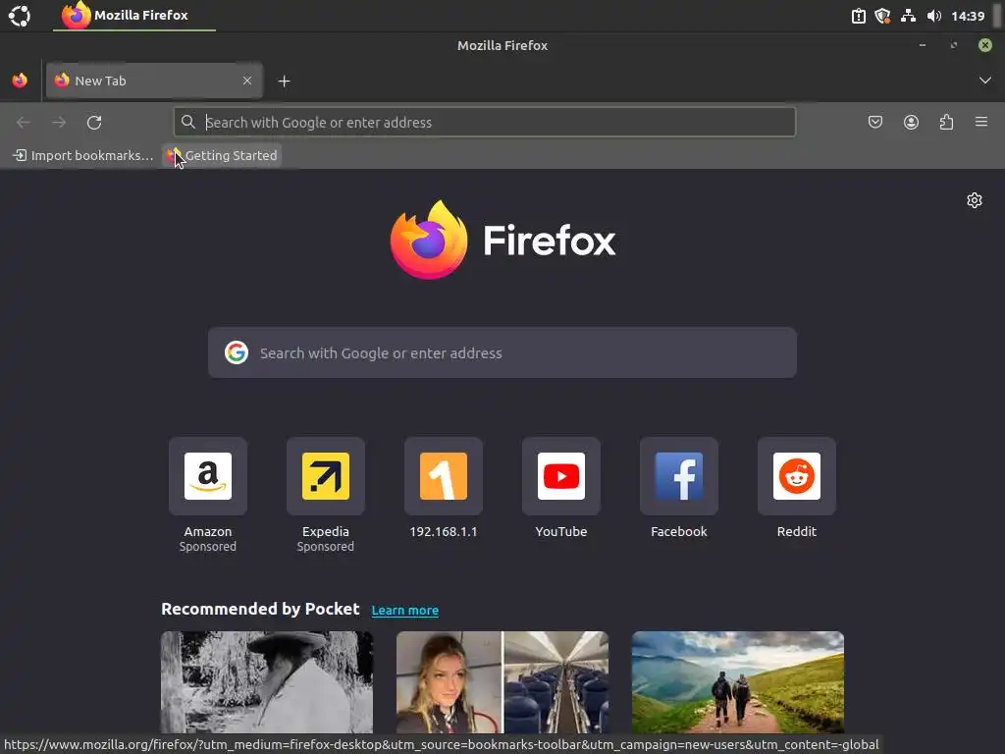Click the magnifier icon in address bar
The width and height of the screenshot is (1005, 754).
coord(187,122)
